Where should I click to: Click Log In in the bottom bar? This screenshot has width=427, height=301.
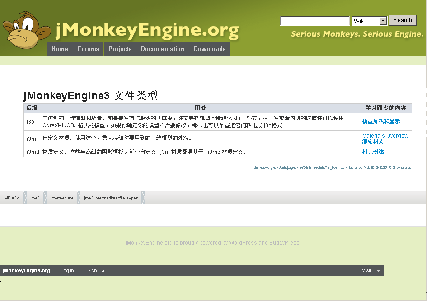(67, 270)
